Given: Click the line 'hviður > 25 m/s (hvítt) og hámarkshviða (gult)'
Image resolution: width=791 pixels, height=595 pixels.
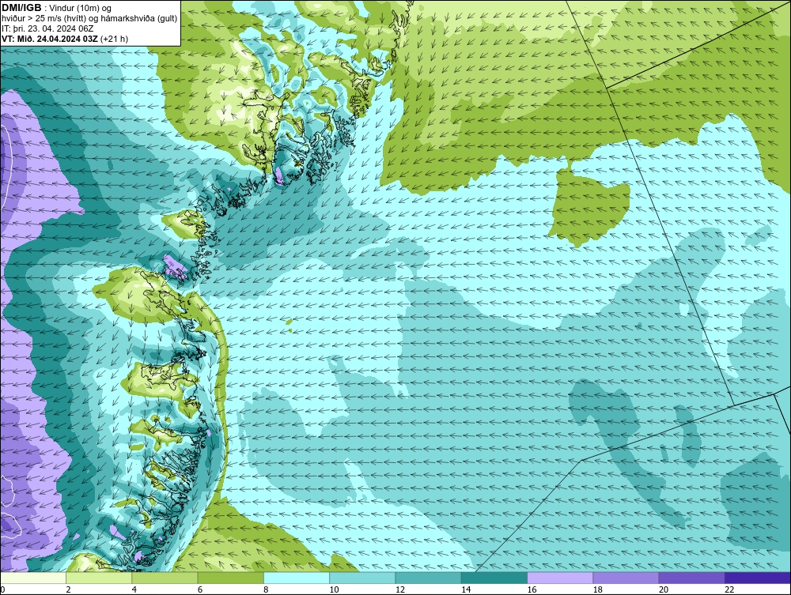Looking at the screenshot, I should pos(89,19).
